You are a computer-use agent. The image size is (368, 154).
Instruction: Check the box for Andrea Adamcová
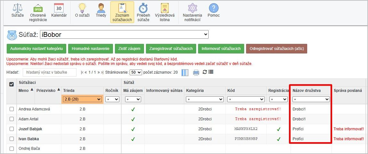tap(12, 109)
